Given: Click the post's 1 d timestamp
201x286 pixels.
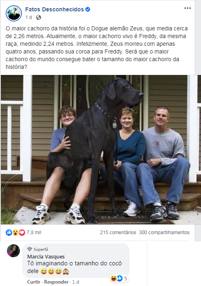Looking at the screenshot, I should coord(28,17).
